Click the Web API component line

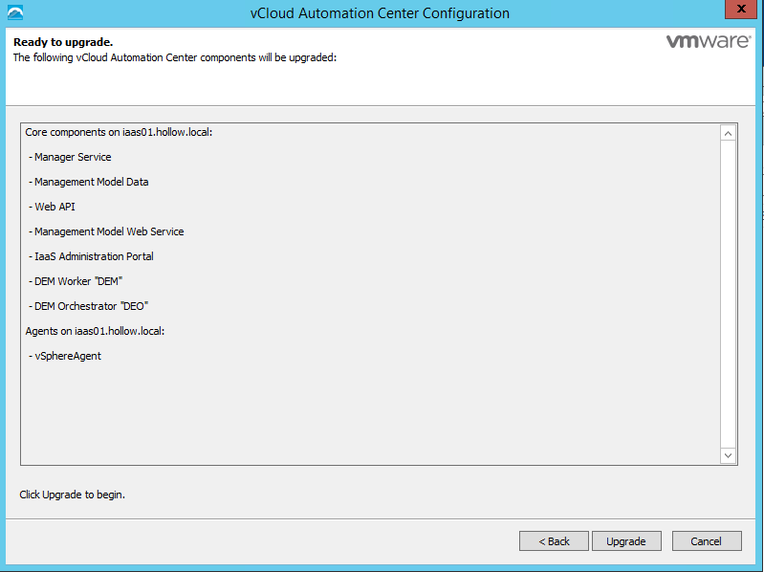pos(55,207)
